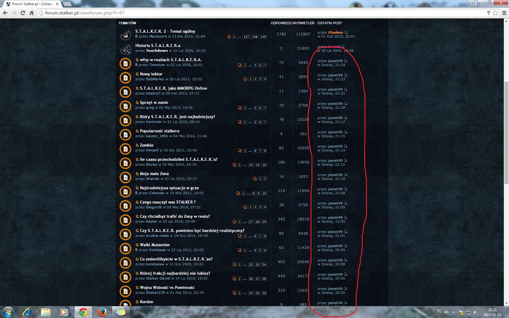Image resolution: width=509 pixels, height=318 pixels.
Task: Open author profile kaczor_1991
Action: click(x=157, y=136)
